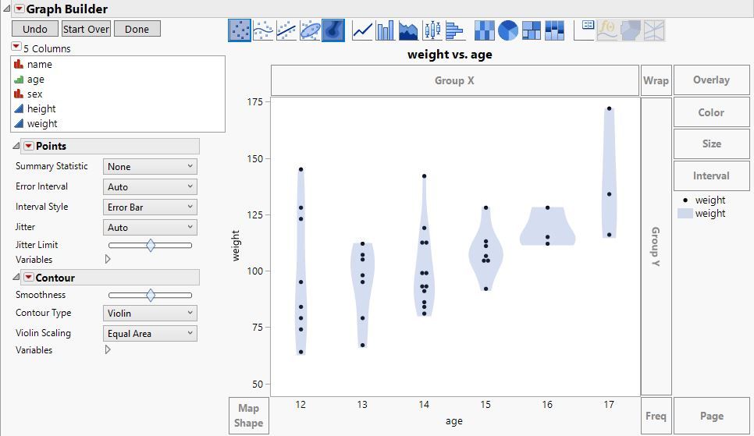Click the weight points legend entry
754x436 pixels.
coord(705,200)
